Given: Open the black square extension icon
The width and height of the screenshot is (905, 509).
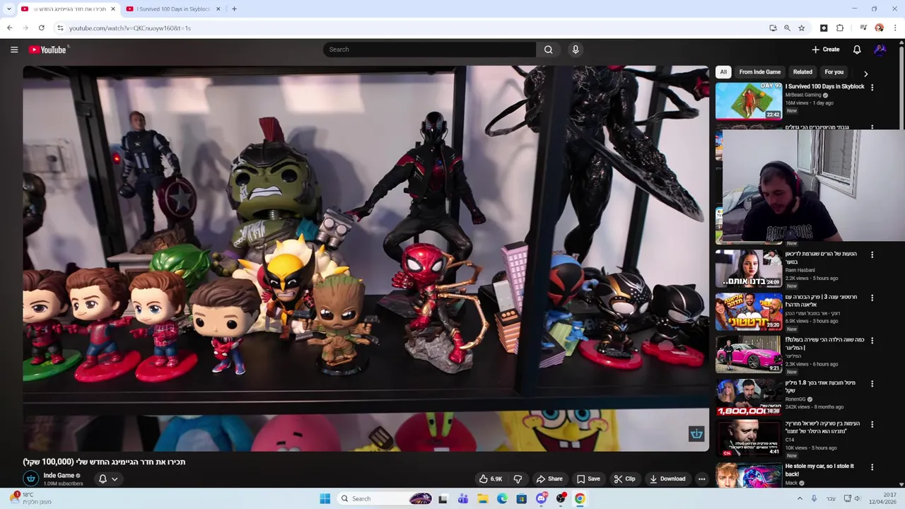Looking at the screenshot, I should click(x=824, y=28).
